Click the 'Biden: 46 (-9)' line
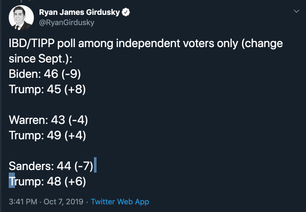Screen dimensions: 306x212 pos(45,74)
